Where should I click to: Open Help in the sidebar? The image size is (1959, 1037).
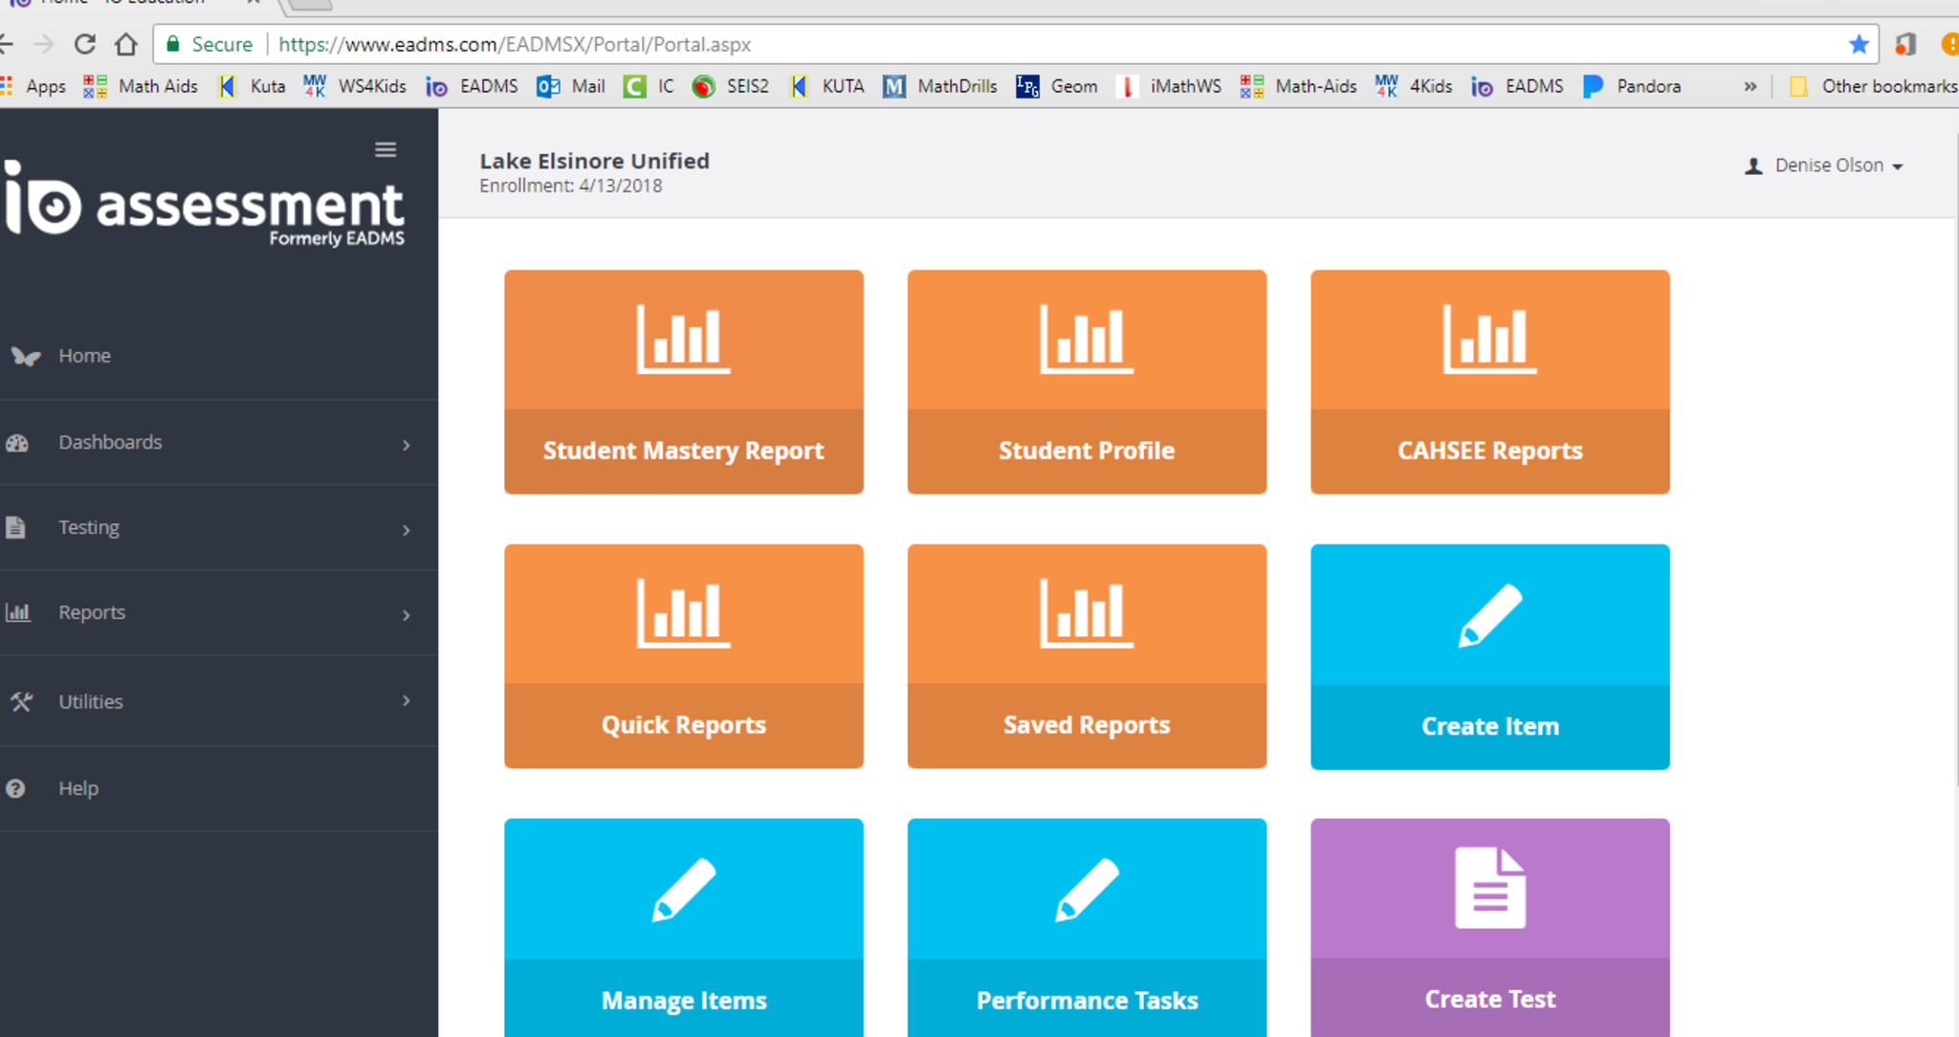pyautogui.click(x=78, y=788)
